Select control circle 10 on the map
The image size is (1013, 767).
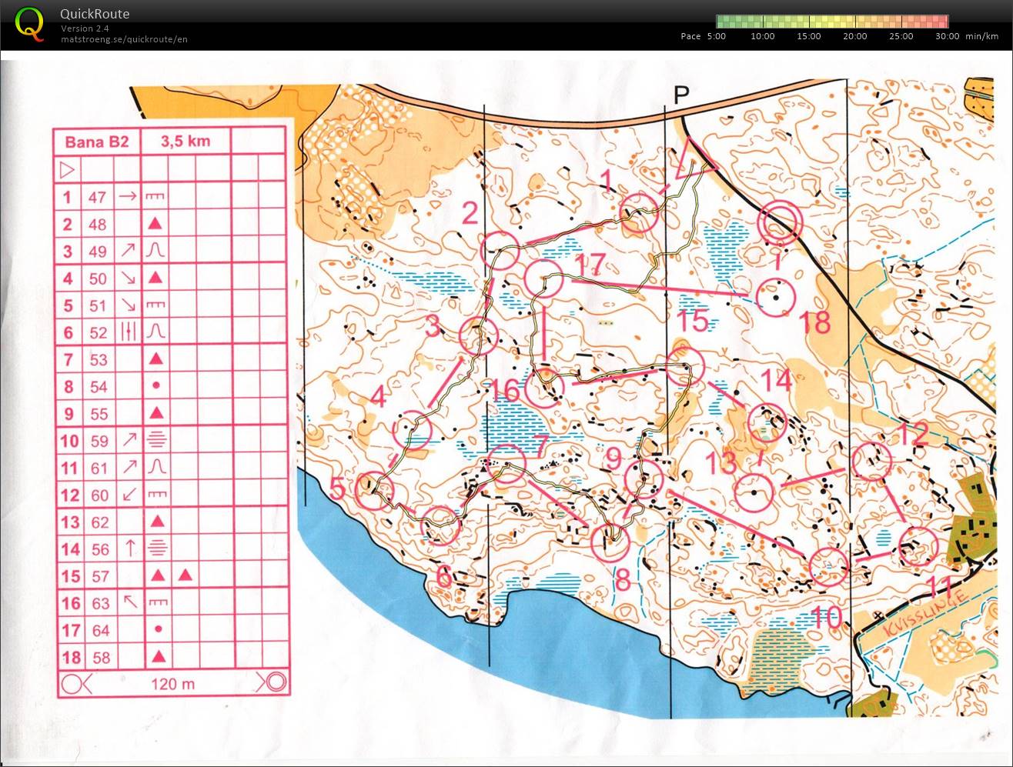pos(829,567)
